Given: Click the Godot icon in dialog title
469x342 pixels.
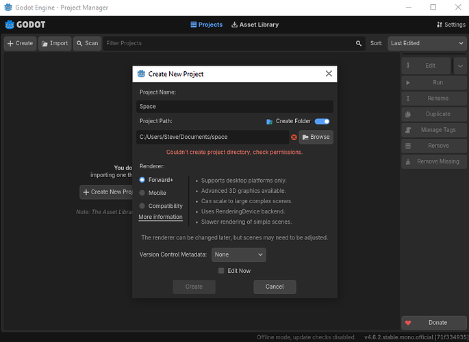Looking at the screenshot, I should click(x=141, y=74).
